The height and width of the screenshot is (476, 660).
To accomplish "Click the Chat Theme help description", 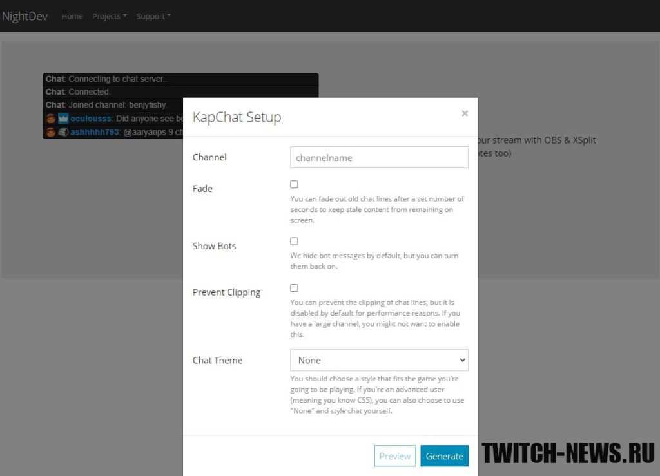I will click(377, 395).
